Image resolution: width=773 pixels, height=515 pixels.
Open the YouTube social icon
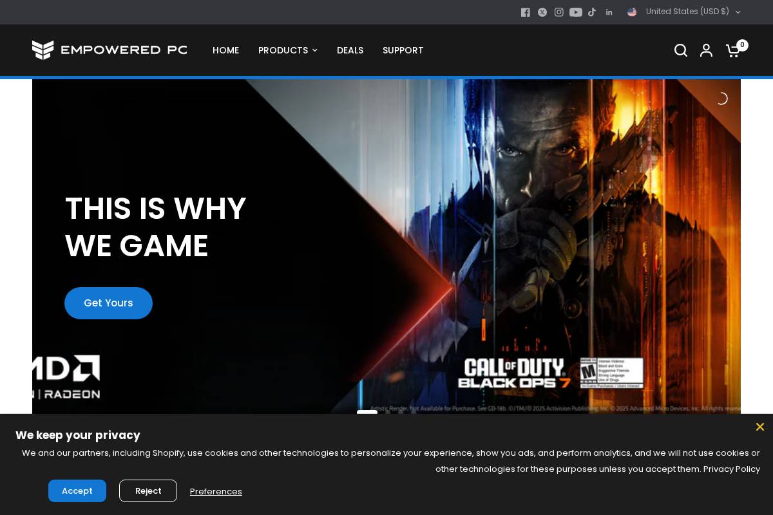click(x=576, y=12)
